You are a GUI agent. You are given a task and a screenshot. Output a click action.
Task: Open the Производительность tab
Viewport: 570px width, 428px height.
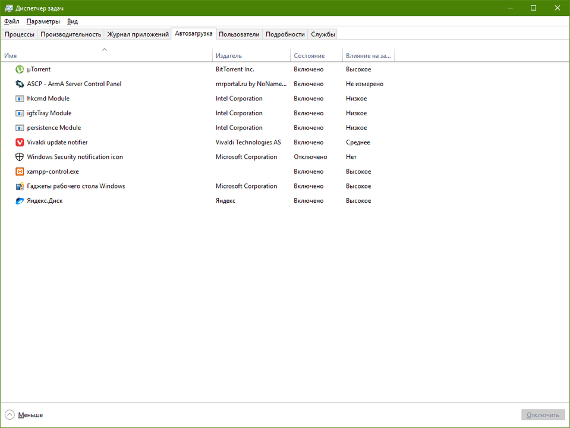point(71,34)
